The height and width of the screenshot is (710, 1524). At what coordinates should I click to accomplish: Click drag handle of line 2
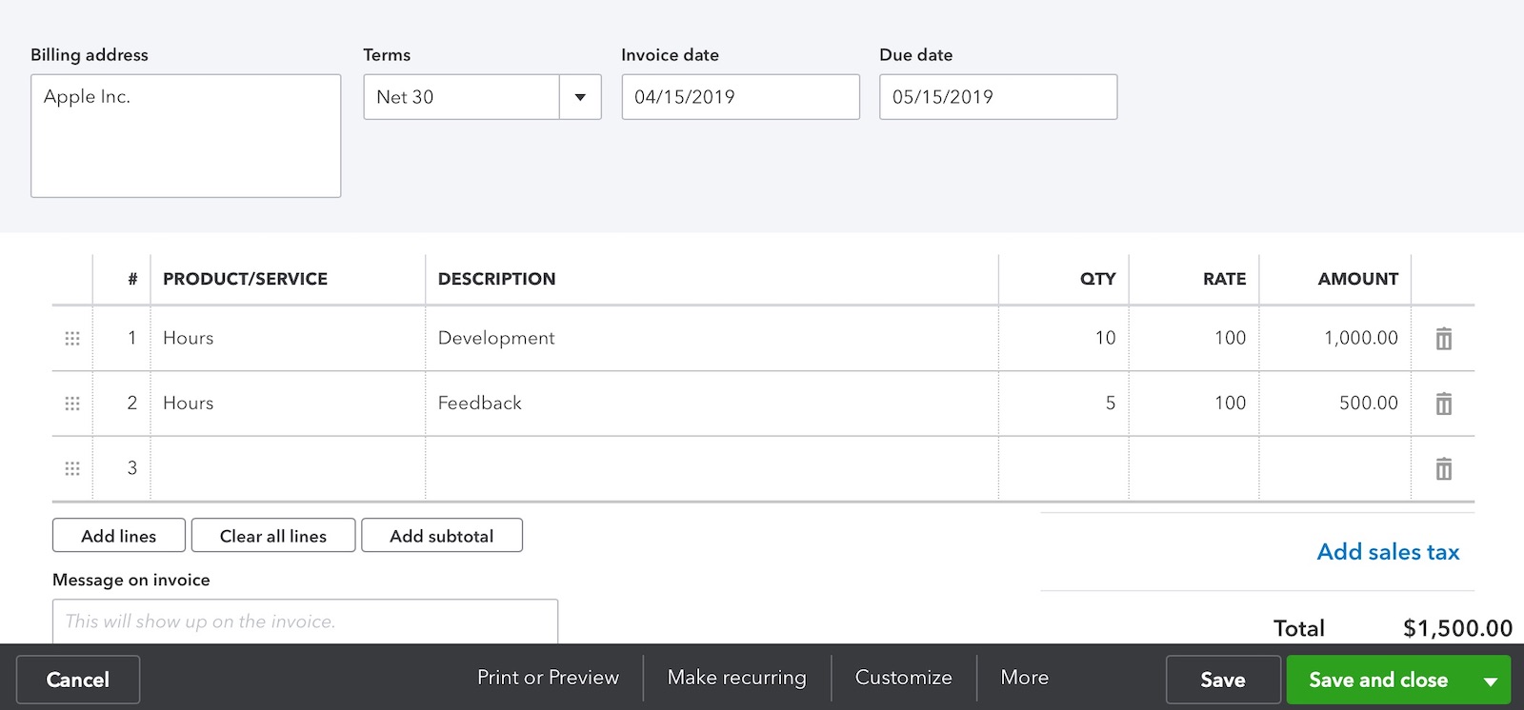[x=71, y=404]
